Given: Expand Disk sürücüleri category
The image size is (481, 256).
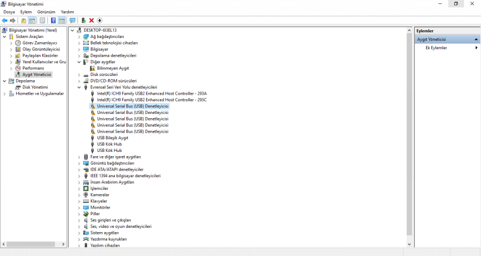Looking at the screenshot, I should pyautogui.click(x=79, y=75).
